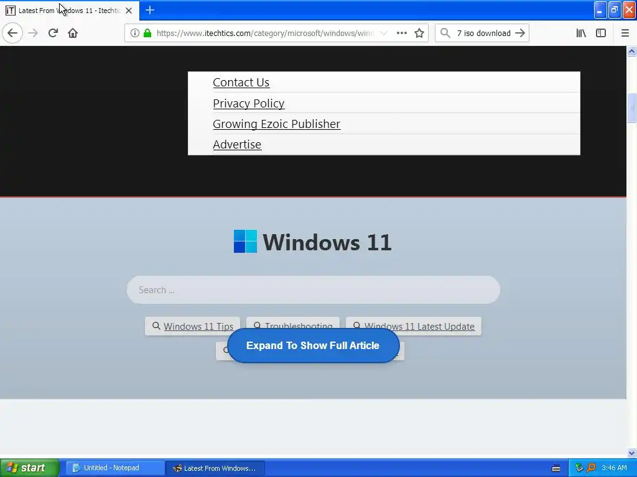Open a new tab with plus button
The height and width of the screenshot is (477, 637).
150,10
